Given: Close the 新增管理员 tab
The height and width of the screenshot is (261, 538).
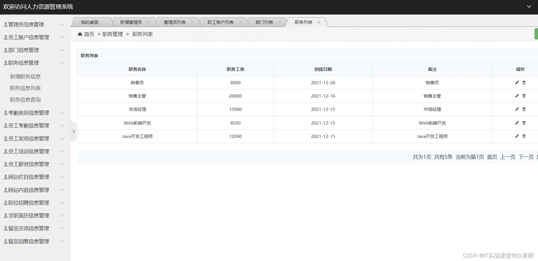Looking at the screenshot, I should click(149, 22).
